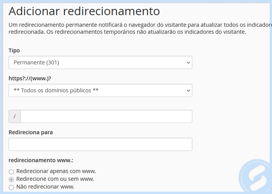This screenshot has height=194, width=272.
Task: Click the permanent redirect description paragraph
Action: pyautogui.click(x=140, y=28)
